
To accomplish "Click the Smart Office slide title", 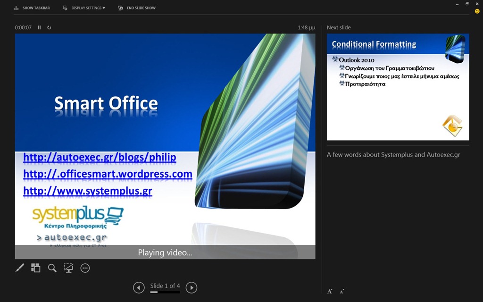I will click(106, 103).
